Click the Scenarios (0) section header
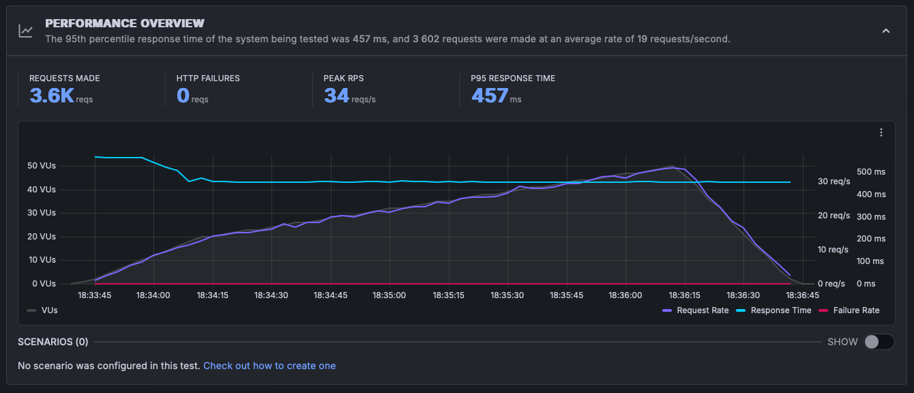 point(53,342)
